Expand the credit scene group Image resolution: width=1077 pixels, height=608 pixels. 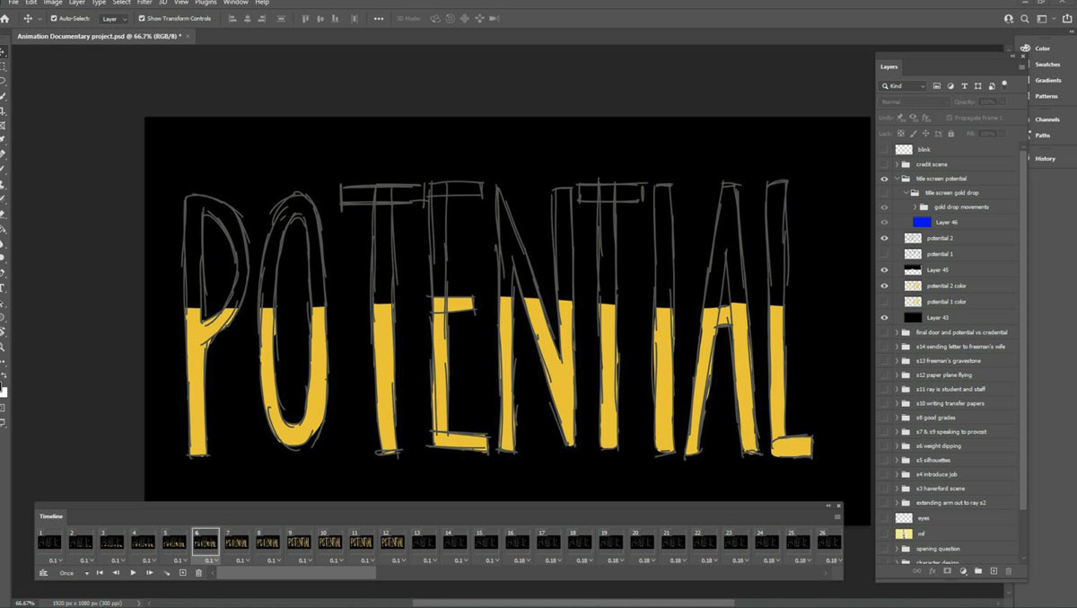coord(897,164)
